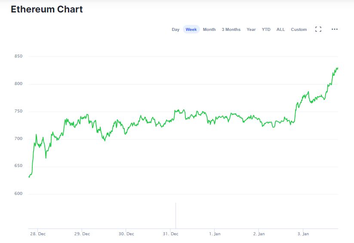Click the 30. Dec date label
Image resolution: width=354 pixels, height=243 pixels.
pos(126,234)
